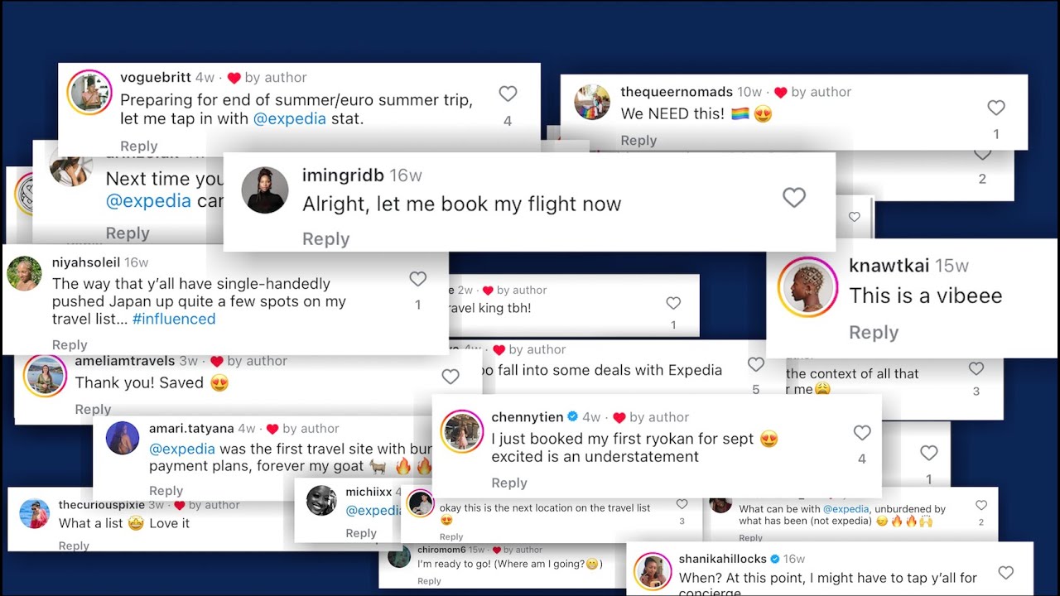Open knawtkai's profile picture
The width and height of the screenshot is (1060, 596).
pyautogui.click(x=808, y=287)
